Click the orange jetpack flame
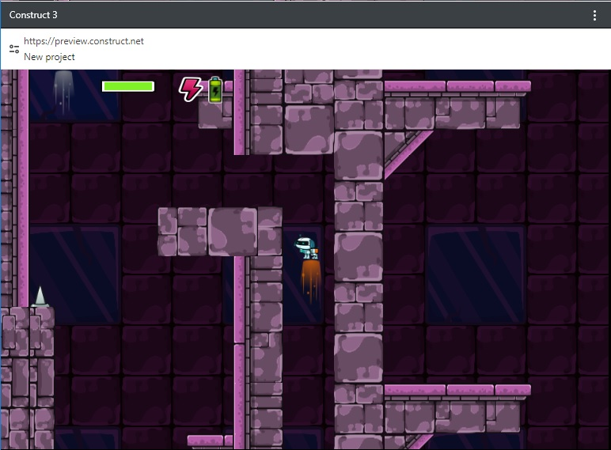611x450 pixels. point(310,281)
